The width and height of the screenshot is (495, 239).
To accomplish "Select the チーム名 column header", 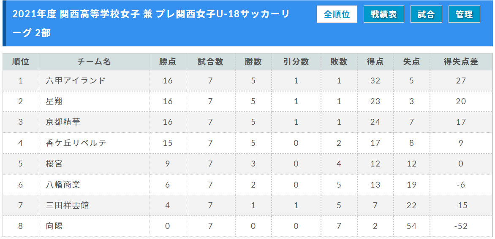I will click(94, 62).
